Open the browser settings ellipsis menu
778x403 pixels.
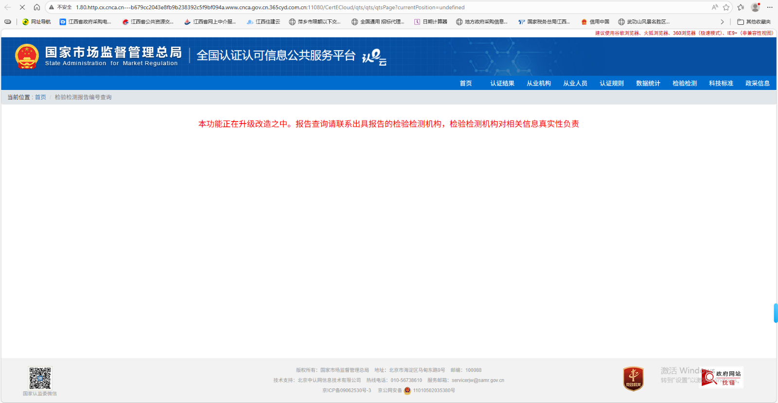770,7
